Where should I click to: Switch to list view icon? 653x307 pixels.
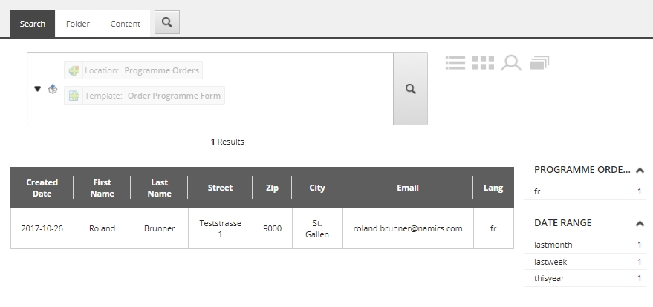tap(455, 63)
